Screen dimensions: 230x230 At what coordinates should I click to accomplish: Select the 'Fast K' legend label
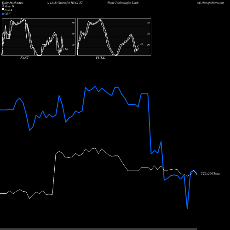point(9,10)
